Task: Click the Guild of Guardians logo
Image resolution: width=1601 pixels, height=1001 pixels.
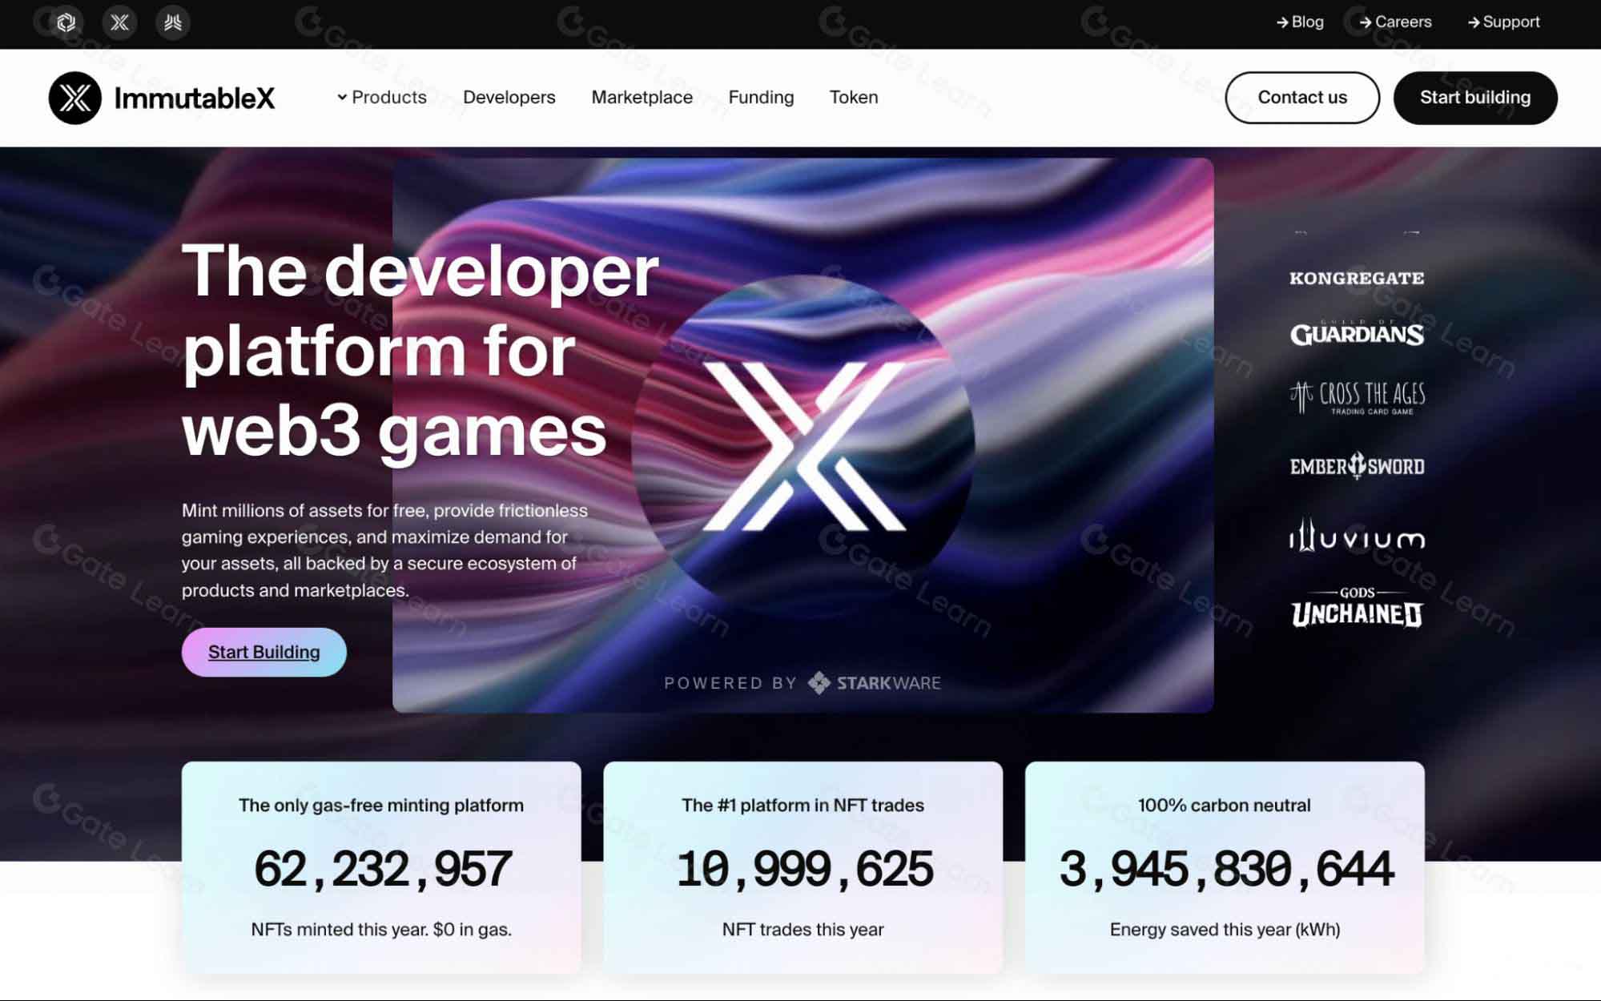Action: [1356, 333]
